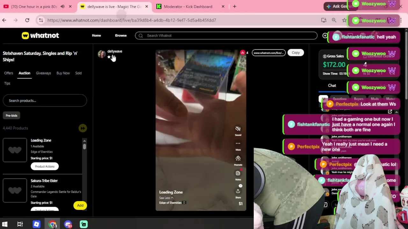Mute the YouTube tab via speaker icon
This screenshot has height=229, width=408.
click(x=62, y=6)
